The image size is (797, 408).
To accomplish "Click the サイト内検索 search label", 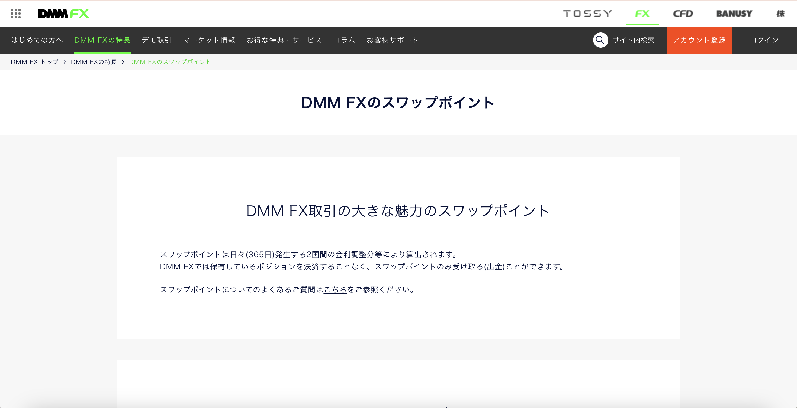I will click(633, 40).
